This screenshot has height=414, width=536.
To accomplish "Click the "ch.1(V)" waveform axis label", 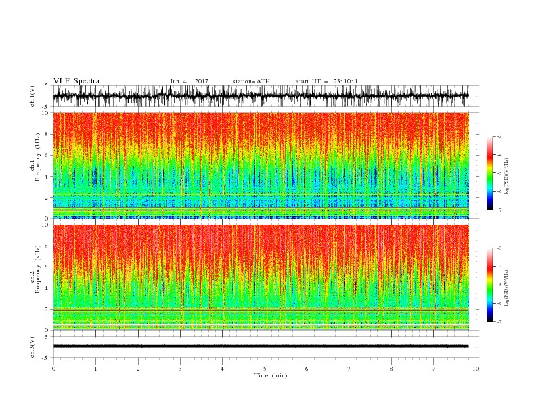I will pyautogui.click(x=32, y=96).
